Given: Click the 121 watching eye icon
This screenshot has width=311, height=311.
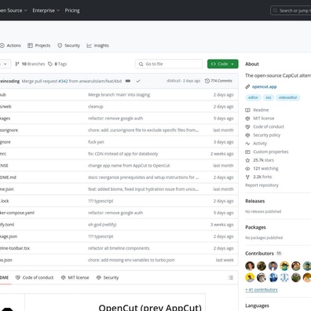Looking at the screenshot, I should click(x=247, y=169).
